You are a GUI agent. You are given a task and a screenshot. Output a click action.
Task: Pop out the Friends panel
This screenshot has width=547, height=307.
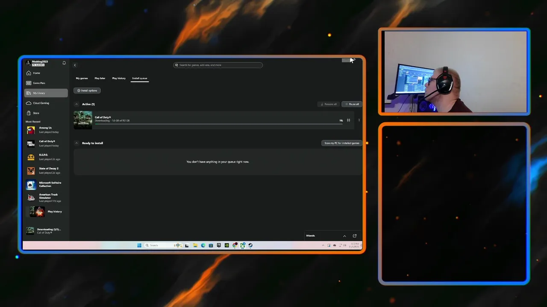(x=355, y=236)
